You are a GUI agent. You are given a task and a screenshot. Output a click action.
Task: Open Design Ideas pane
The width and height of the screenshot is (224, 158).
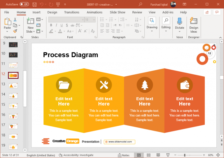click(194, 25)
